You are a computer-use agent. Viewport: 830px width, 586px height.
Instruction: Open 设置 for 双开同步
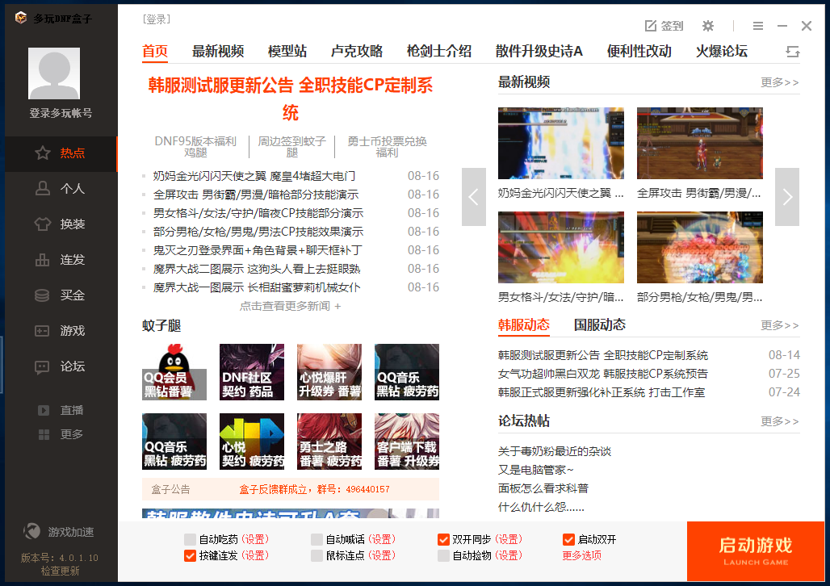point(509,539)
